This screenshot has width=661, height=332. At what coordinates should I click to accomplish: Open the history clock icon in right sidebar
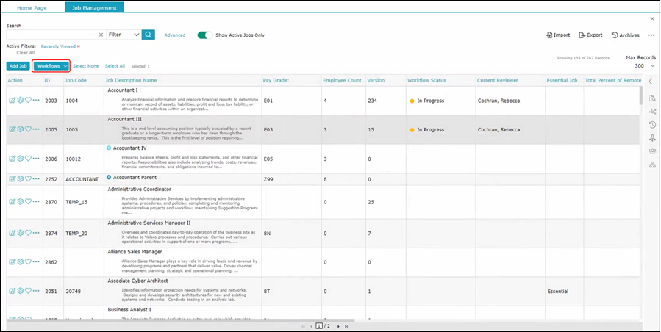point(651,124)
